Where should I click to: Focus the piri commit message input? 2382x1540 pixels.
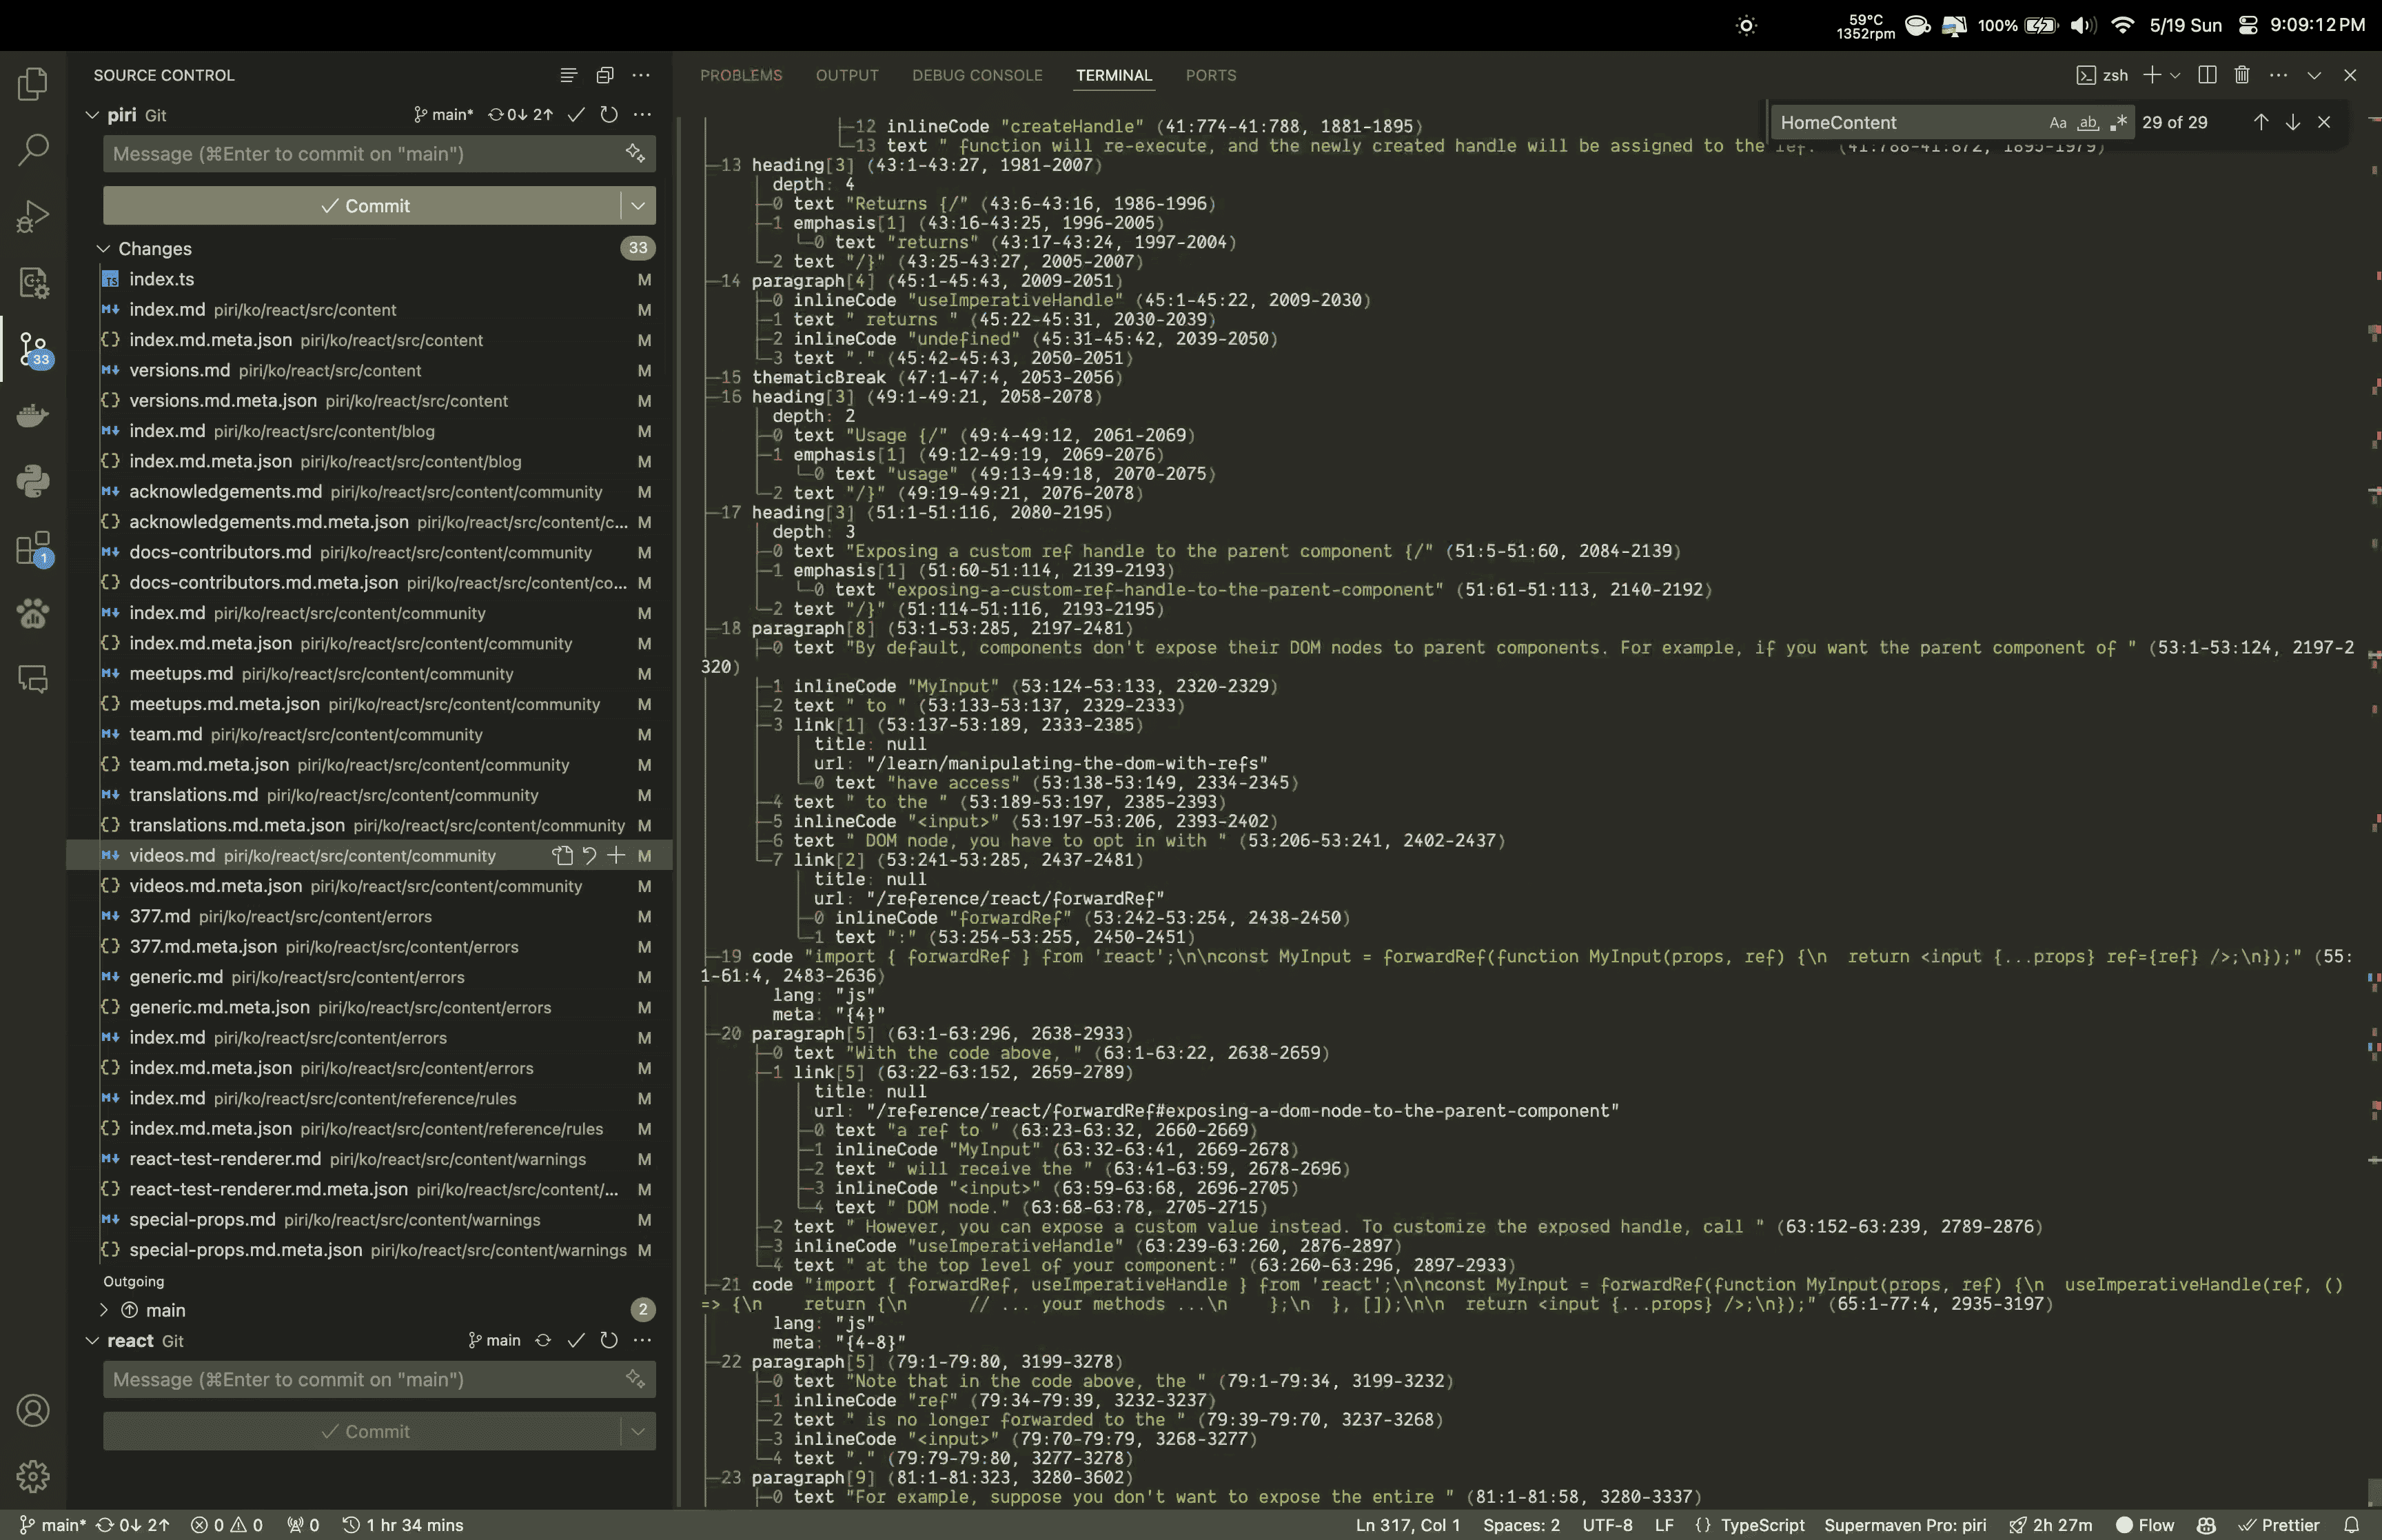coord(360,154)
